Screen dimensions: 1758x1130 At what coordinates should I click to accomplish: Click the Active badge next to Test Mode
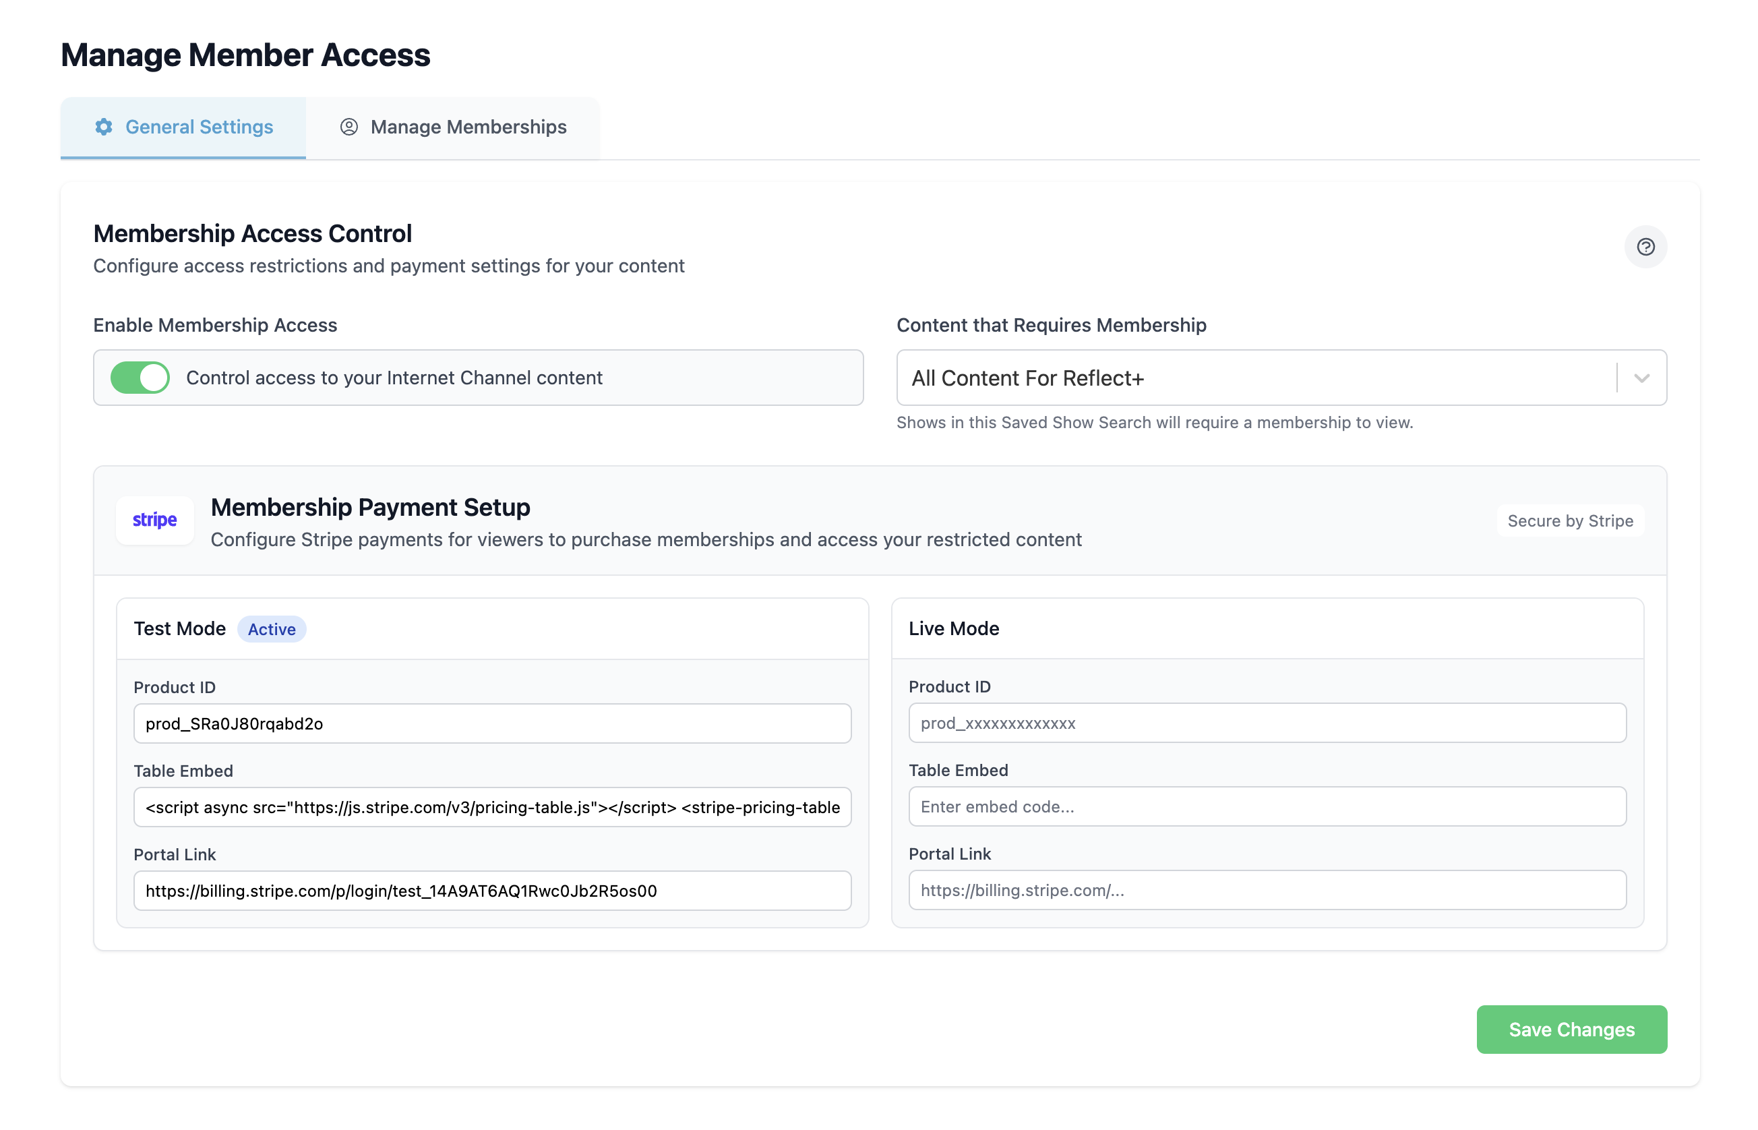(x=272, y=629)
